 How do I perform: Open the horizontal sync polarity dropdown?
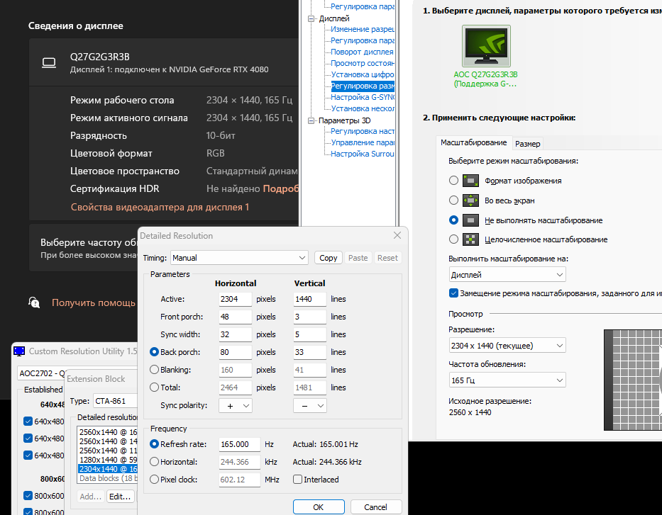(x=235, y=405)
